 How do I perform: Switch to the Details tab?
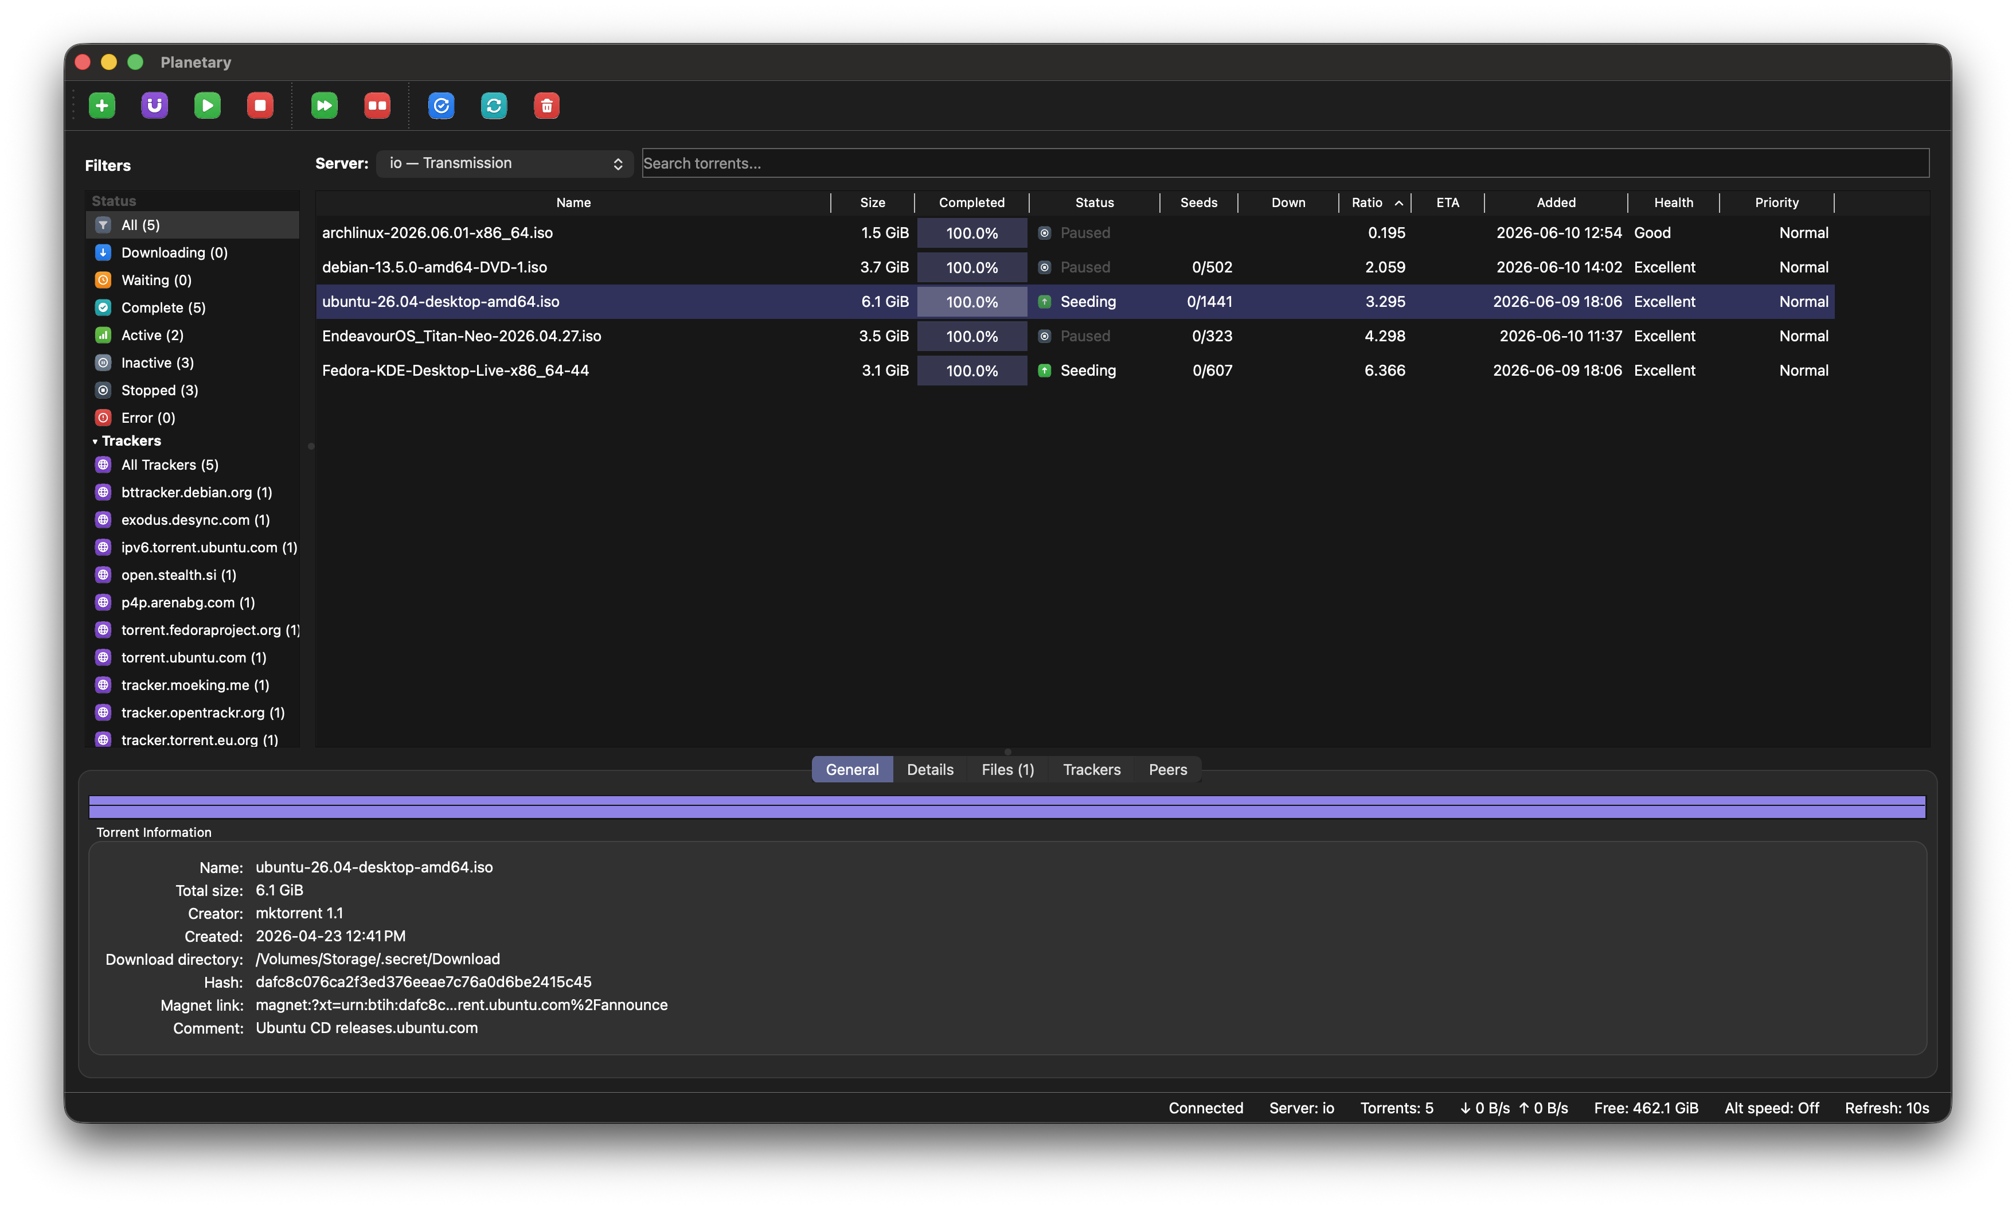point(930,769)
